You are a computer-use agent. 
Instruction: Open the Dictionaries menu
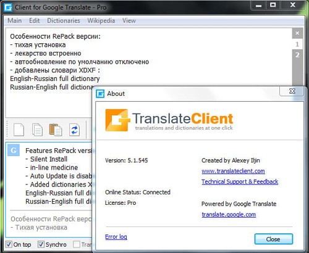(64, 20)
